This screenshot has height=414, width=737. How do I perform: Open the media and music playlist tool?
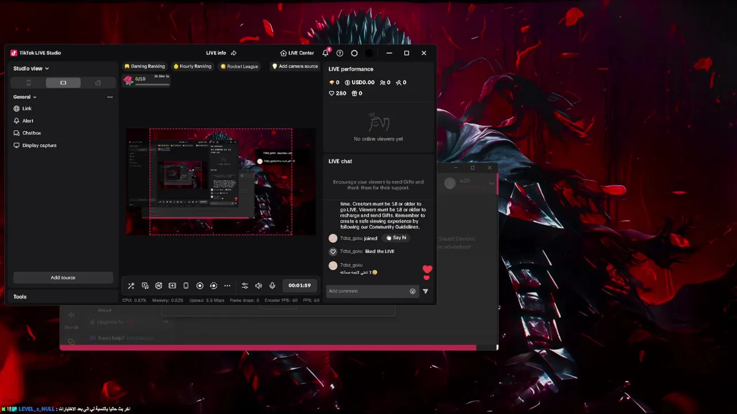tap(145, 286)
